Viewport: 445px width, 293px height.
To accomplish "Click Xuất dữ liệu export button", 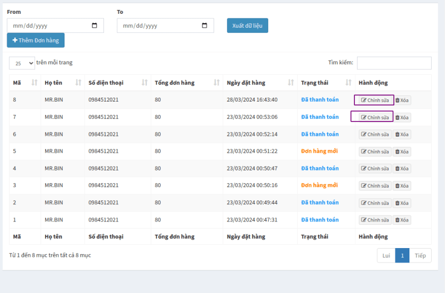I will coord(248,26).
